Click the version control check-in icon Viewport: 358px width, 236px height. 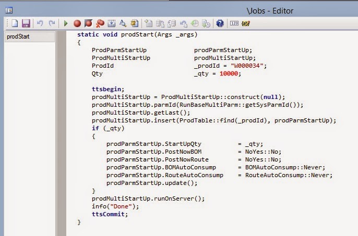[x=160, y=23]
